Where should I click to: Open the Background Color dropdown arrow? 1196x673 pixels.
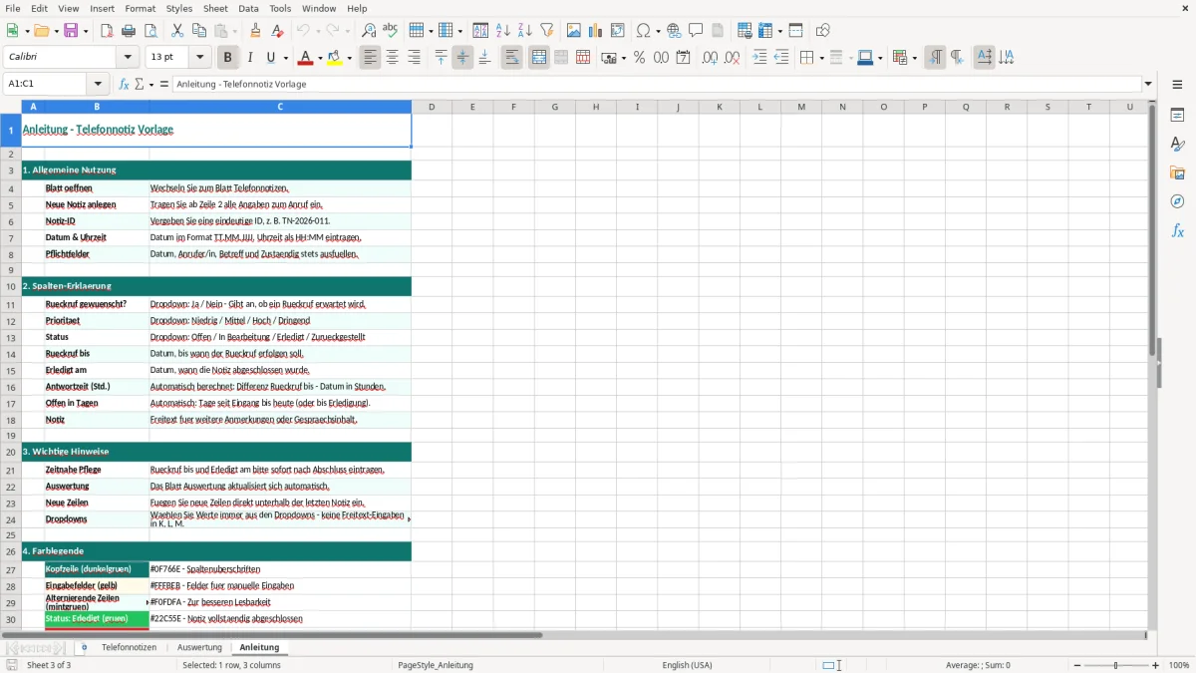pos(349,58)
